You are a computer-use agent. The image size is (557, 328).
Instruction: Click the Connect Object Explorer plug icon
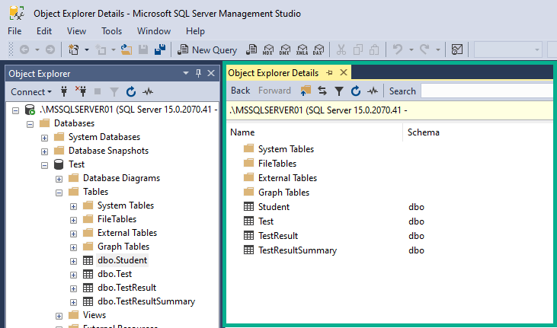[64, 91]
